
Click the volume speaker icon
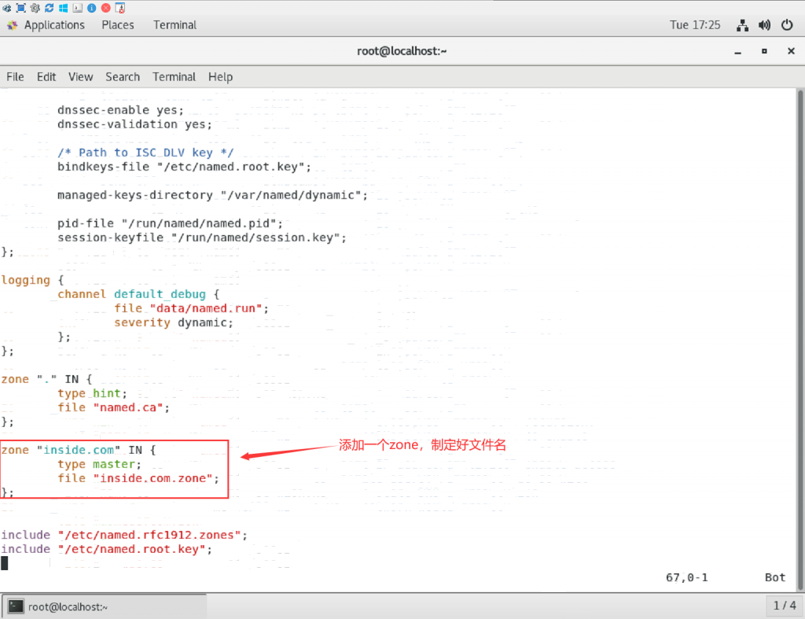[764, 25]
